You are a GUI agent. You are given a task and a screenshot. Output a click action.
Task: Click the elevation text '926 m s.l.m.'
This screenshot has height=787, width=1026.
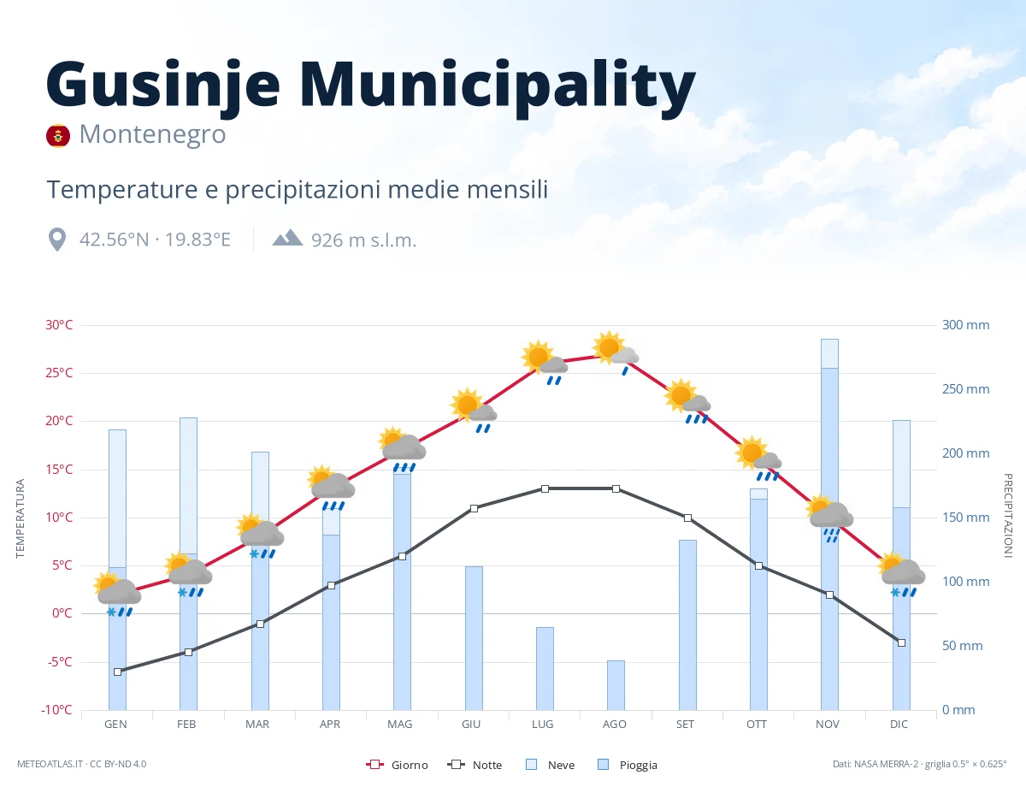click(x=364, y=240)
